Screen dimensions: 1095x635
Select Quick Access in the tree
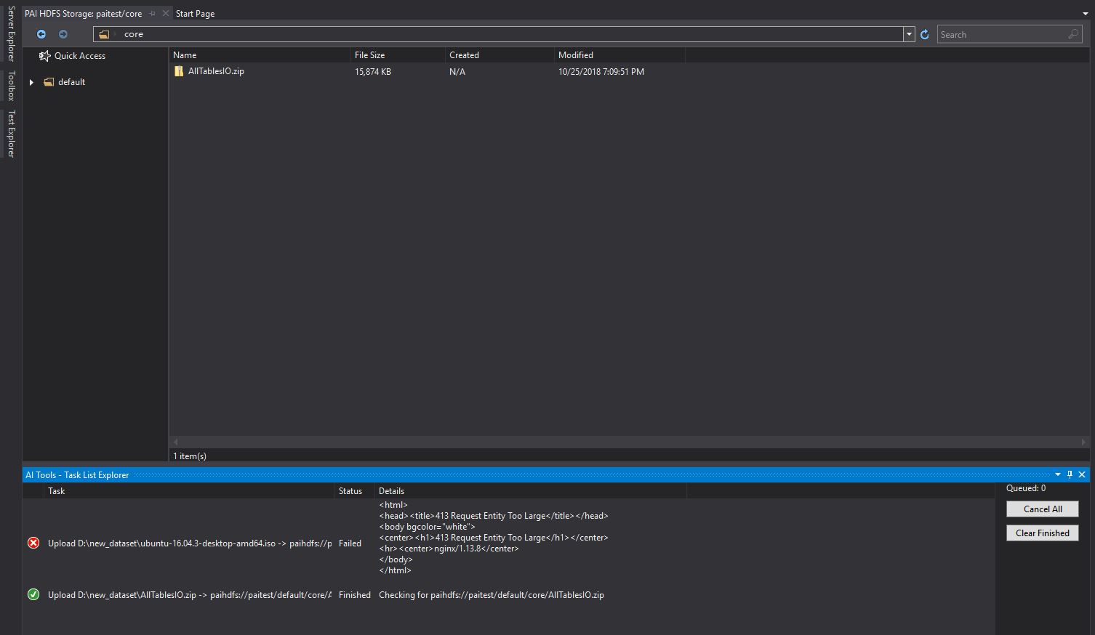click(x=80, y=56)
